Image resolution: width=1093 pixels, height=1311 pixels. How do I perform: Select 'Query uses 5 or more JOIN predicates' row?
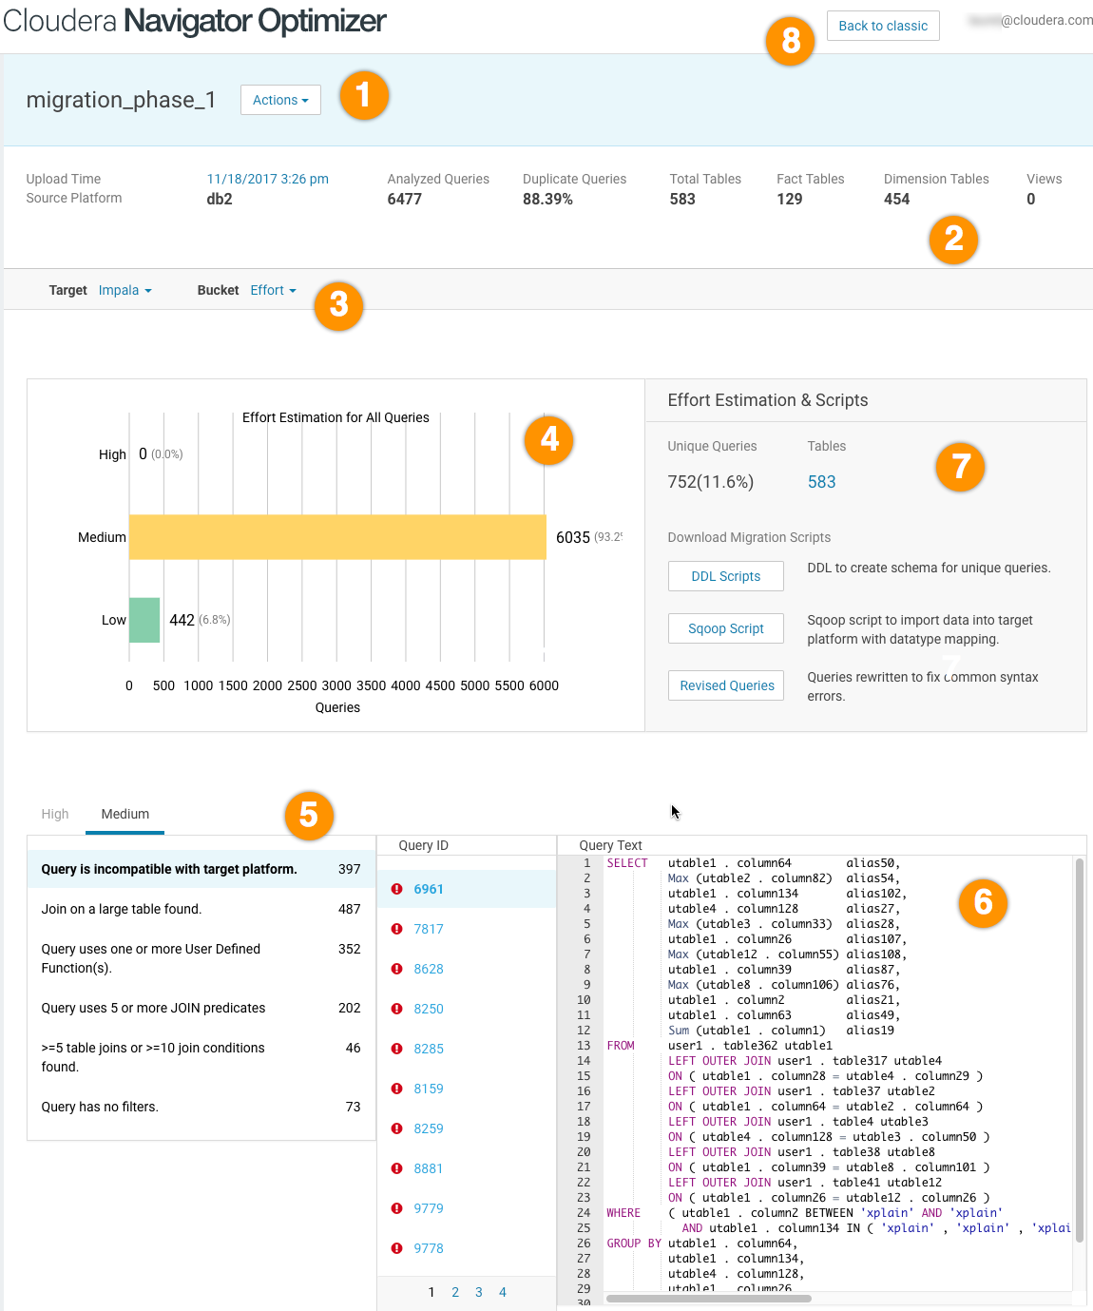click(201, 1008)
